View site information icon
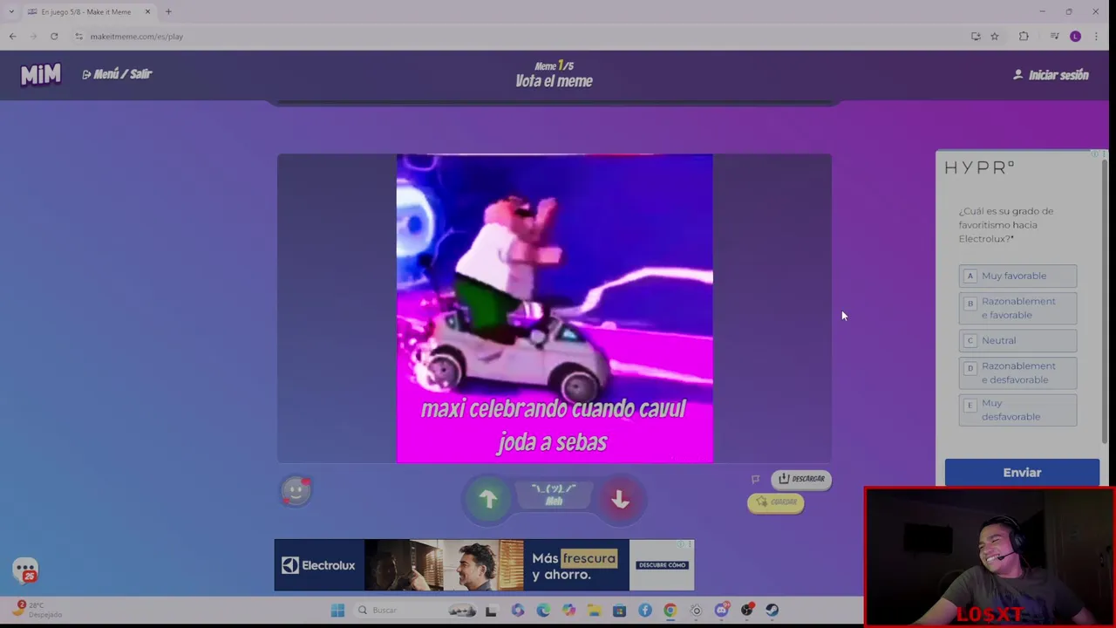This screenshot has height=628, width=1116. pyautogui.click(x=78, y=37)
